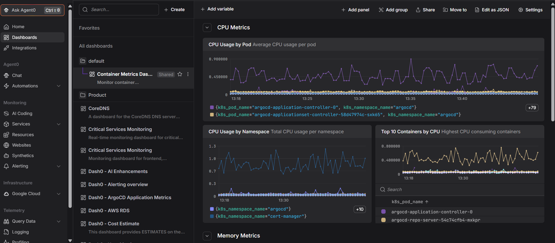Toggle the argocd-application-controller-0 purple legend swatch
Viewport: 555px width, 243px height.
[212, 107]
